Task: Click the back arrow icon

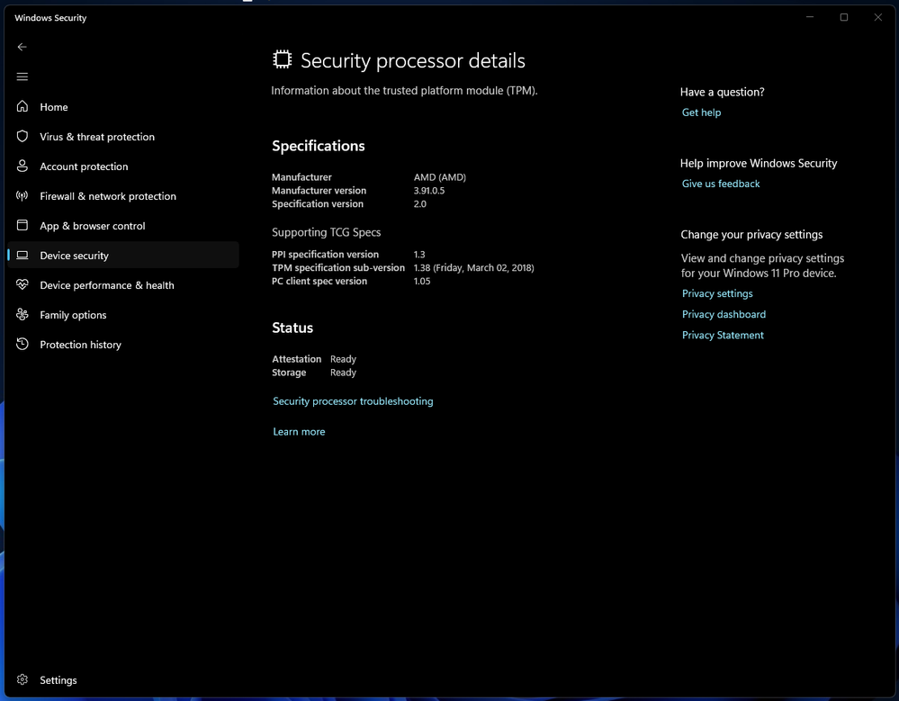Action: coord(22,47)
